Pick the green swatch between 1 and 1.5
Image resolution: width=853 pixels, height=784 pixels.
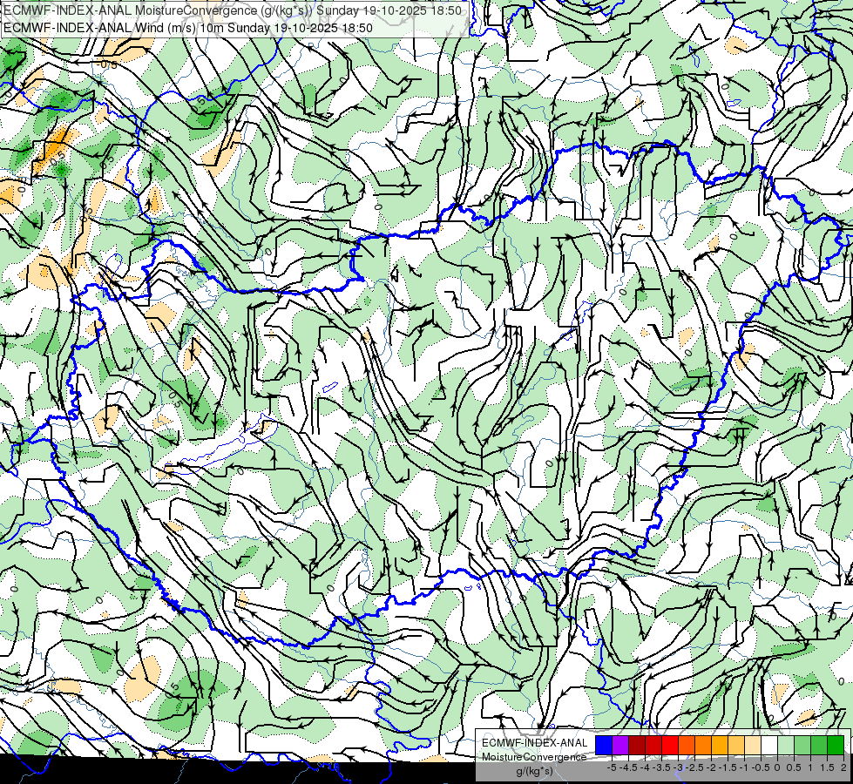pyautogui.click(x=819, y=746)
